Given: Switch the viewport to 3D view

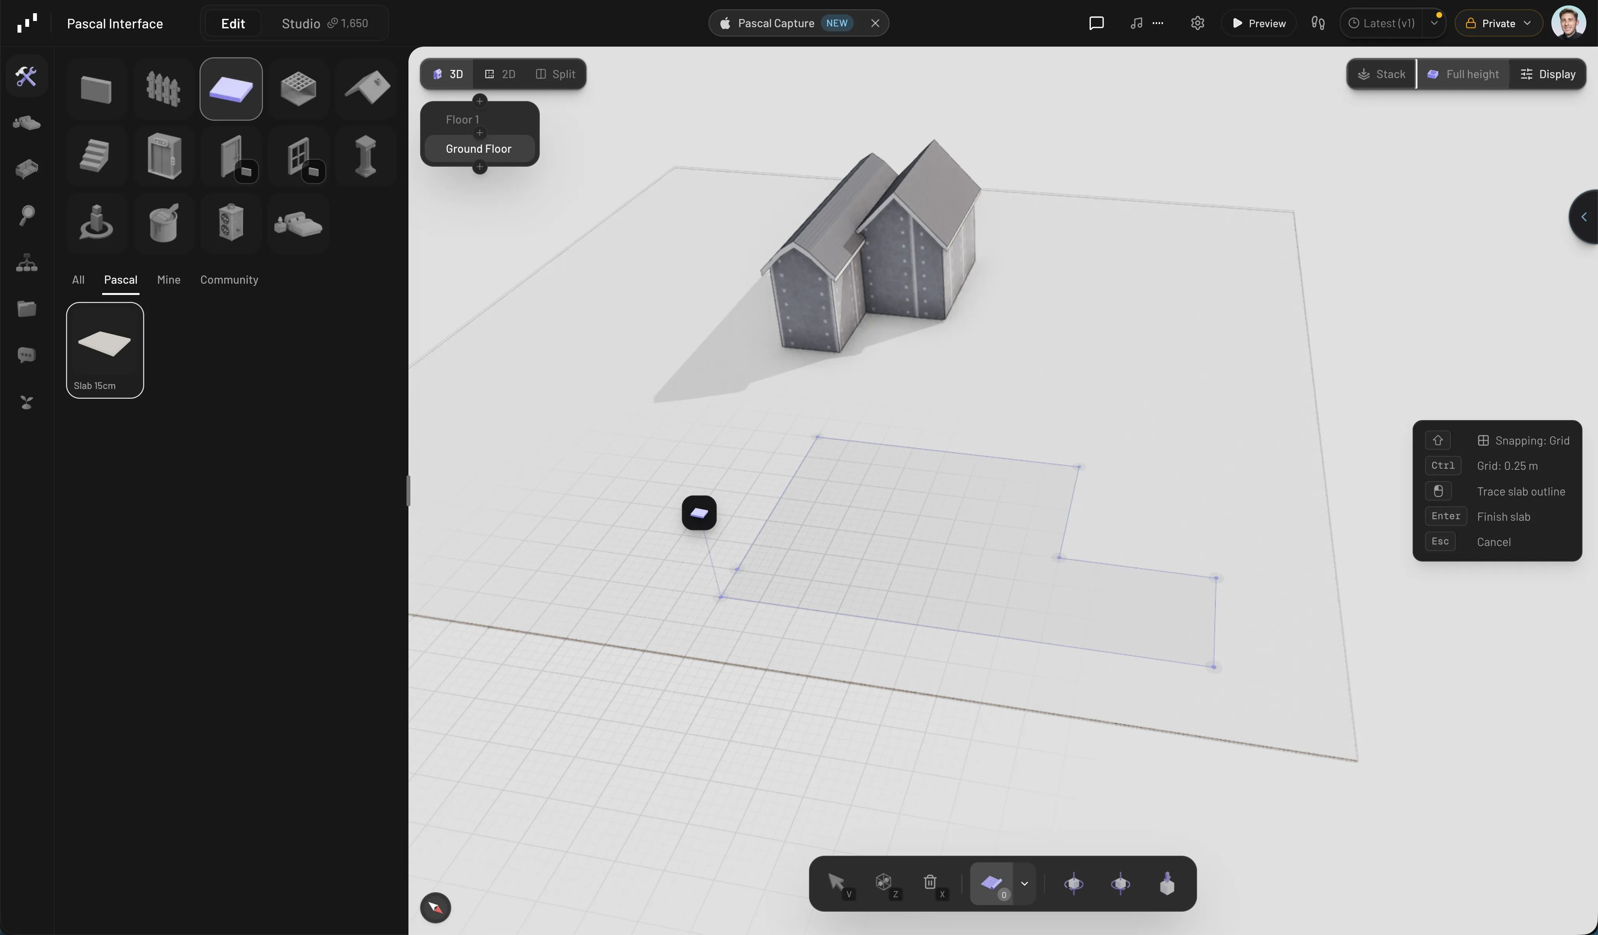Looking at the screenshot, I should coord(448,74).
